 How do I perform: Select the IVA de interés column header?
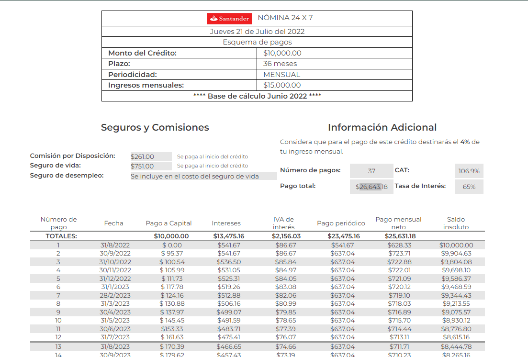pyautogui.click(x=283, y=223)
